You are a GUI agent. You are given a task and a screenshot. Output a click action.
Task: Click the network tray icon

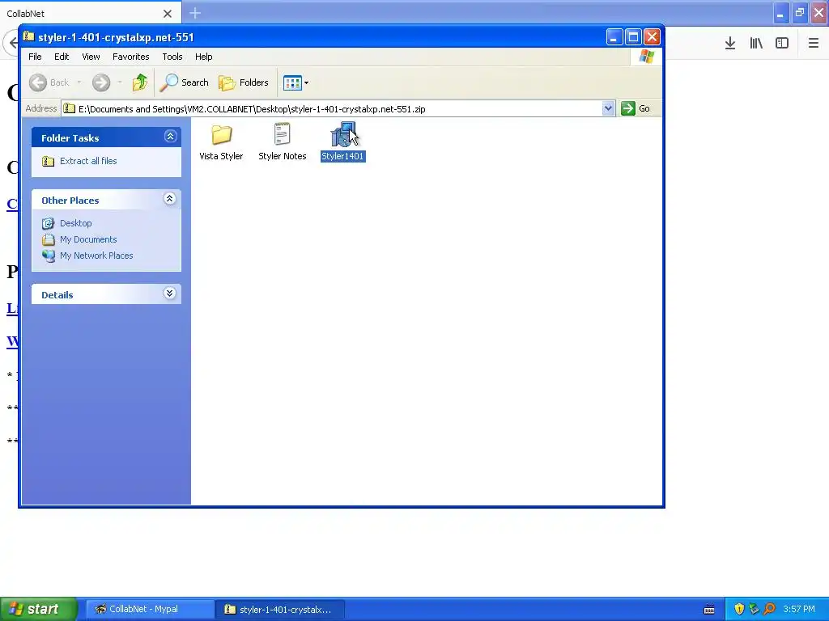pos(754,609)
